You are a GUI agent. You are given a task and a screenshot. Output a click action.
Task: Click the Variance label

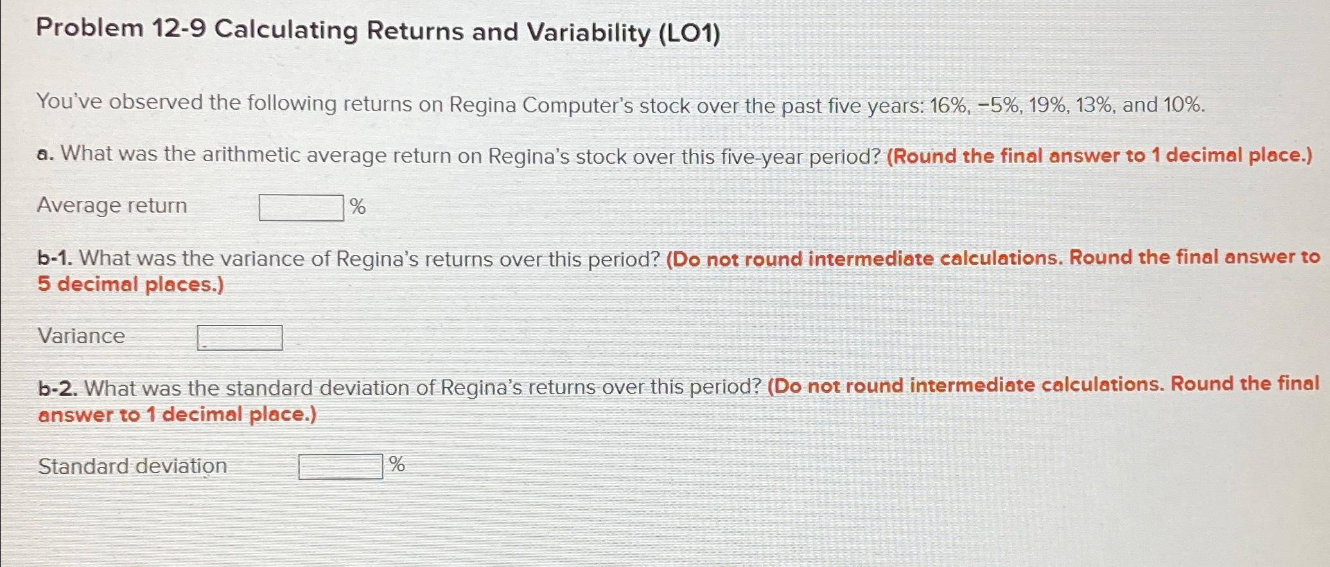[82, 335]
